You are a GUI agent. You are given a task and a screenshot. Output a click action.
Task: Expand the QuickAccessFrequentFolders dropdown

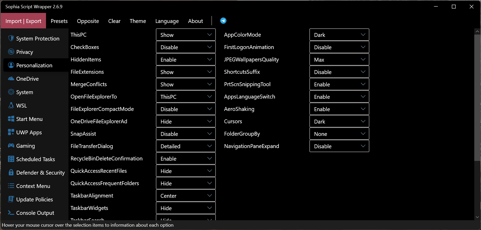[186, 183]
